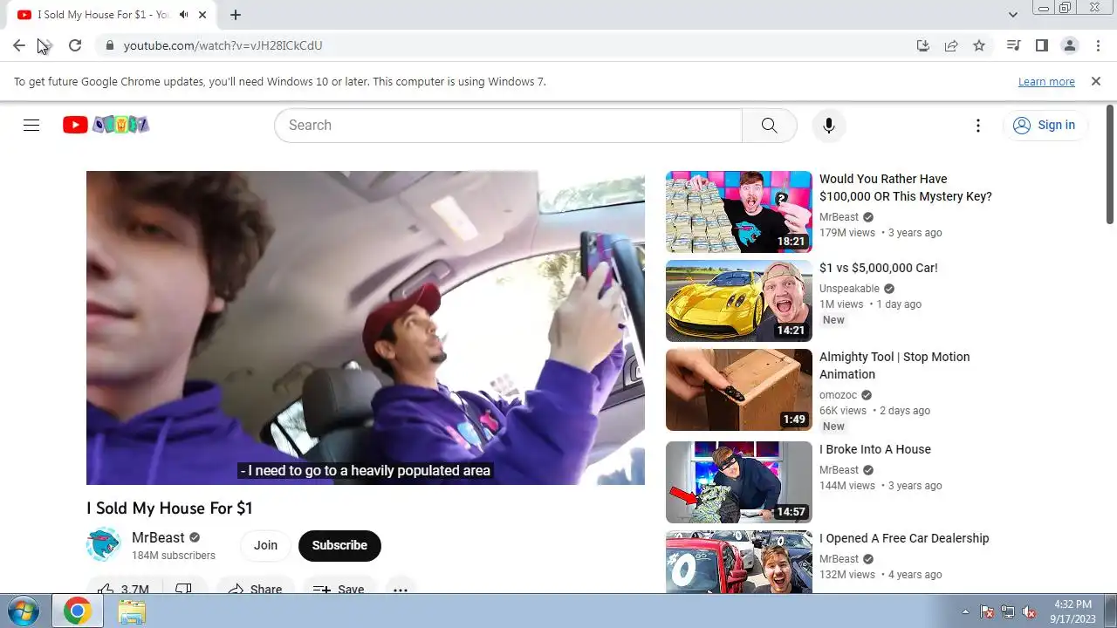The height and width of the screenshot is (628, 1117).
Task: Click Learn more about Chrome updates
Action: click(x=1046, y=82)
